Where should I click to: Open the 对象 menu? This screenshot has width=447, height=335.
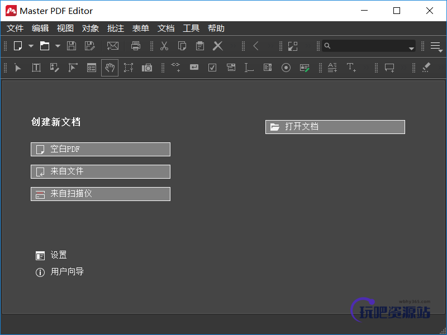click(91, 28)
